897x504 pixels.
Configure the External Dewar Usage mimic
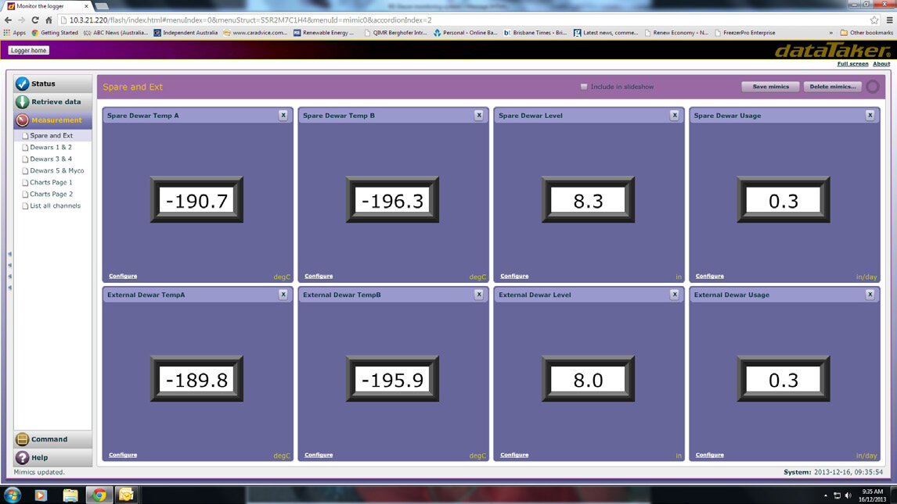710,455
